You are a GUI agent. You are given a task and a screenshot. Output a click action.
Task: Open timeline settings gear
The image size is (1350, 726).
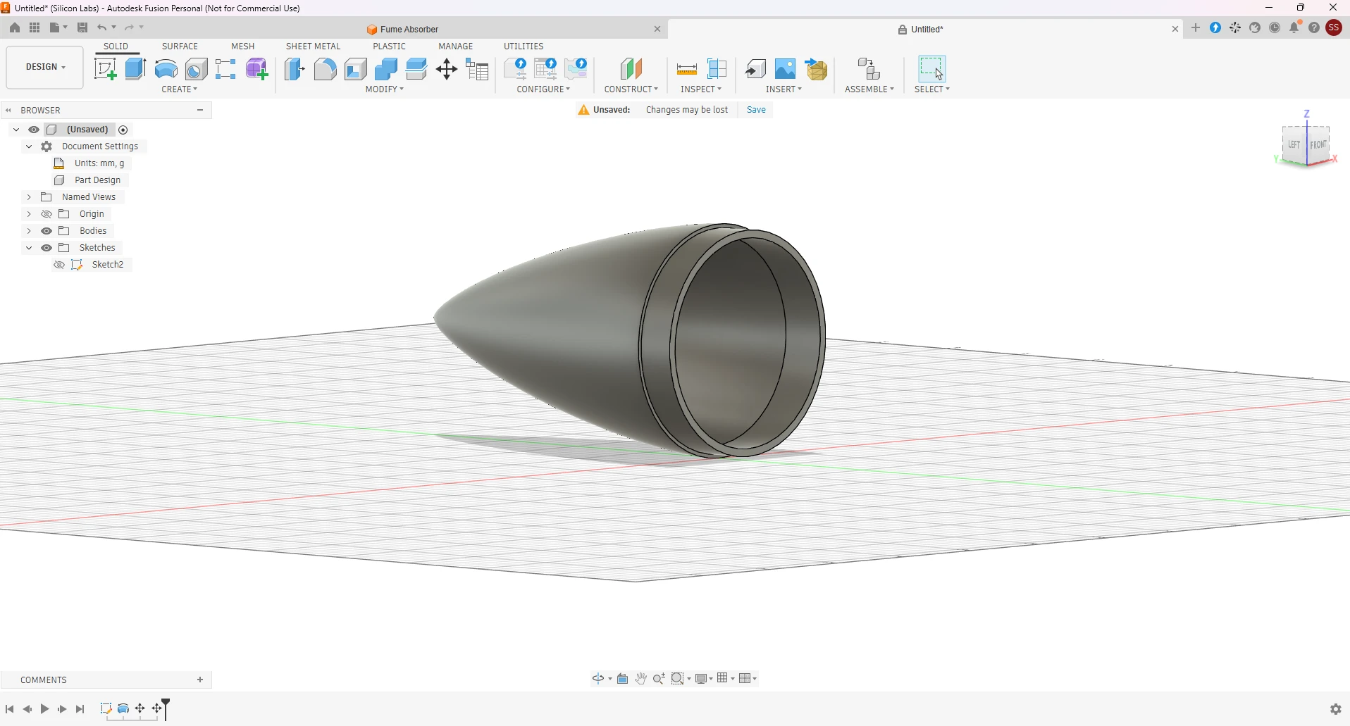[1336, 709]
